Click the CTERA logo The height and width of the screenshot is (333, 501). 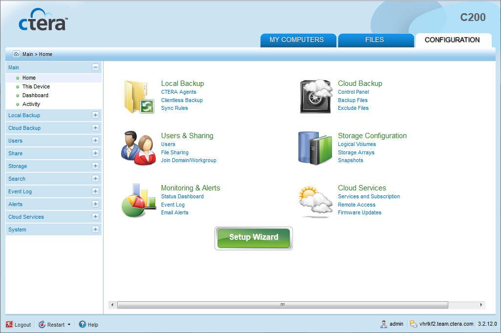(x=43, y=20)
